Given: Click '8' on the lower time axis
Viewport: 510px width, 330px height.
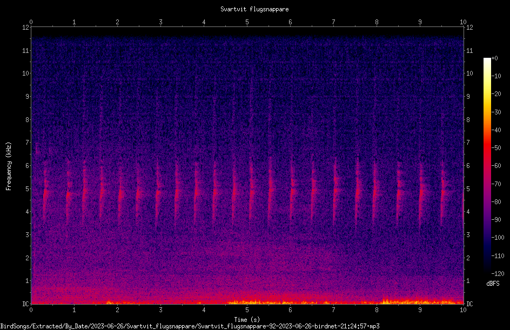Looking at the screenshot, I should [x=377, y=310].
